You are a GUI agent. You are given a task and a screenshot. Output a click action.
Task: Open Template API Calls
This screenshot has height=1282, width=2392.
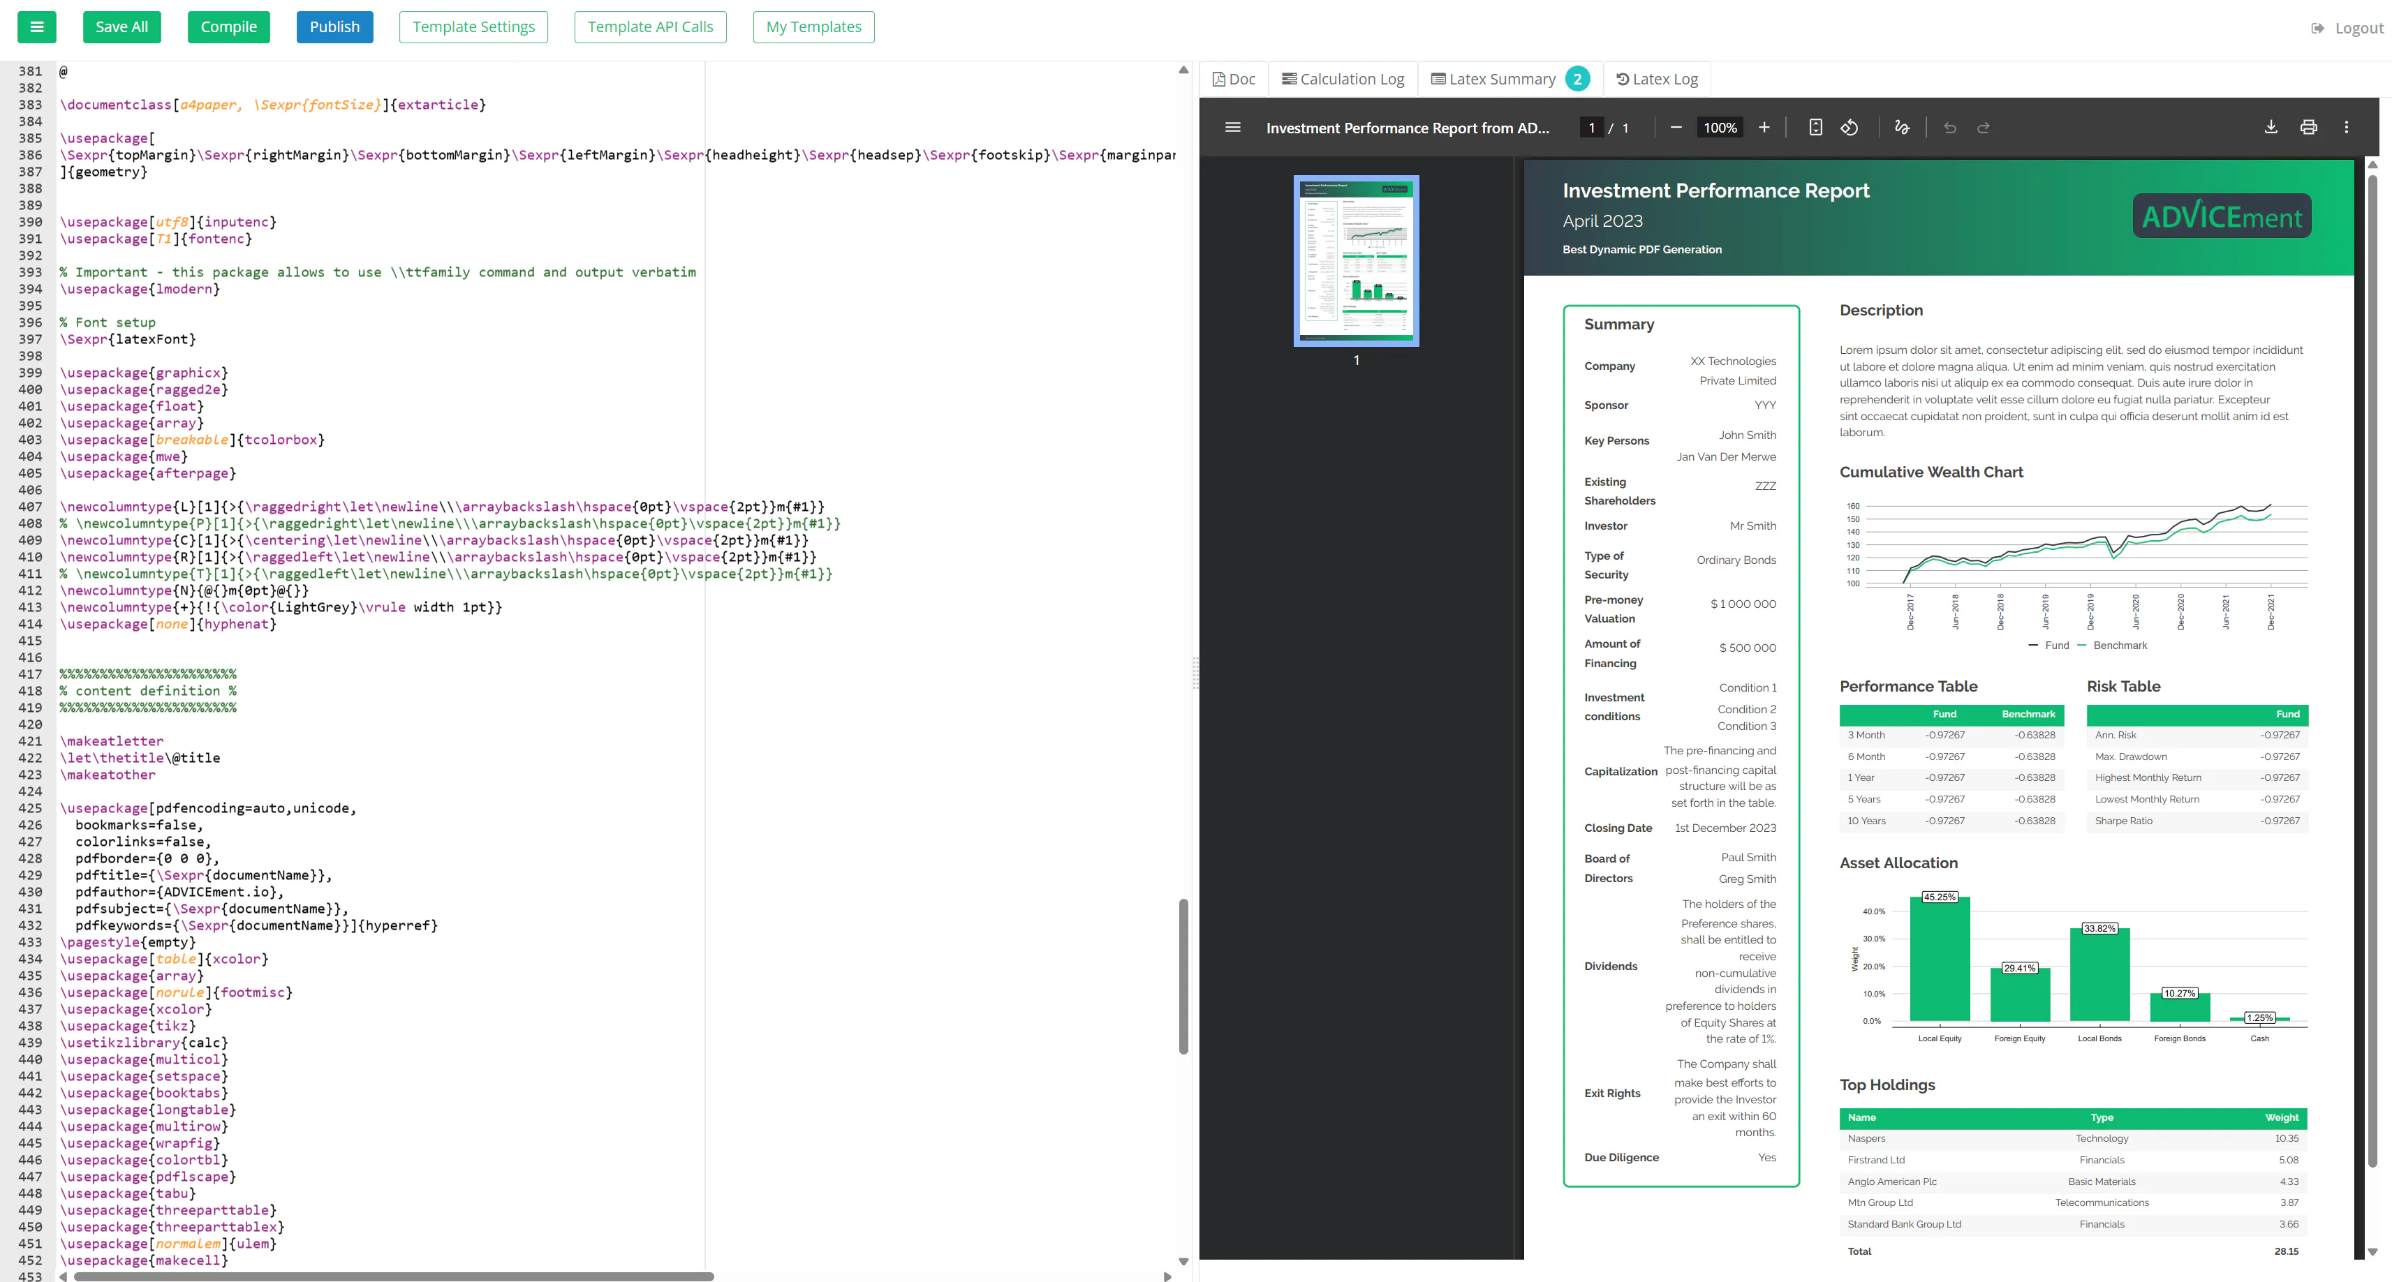[650, 27]
